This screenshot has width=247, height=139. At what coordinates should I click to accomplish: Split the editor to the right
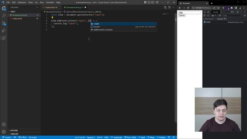[x=169, y=7]
